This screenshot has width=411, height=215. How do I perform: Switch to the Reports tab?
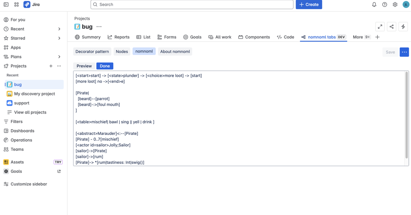[118, 37]
